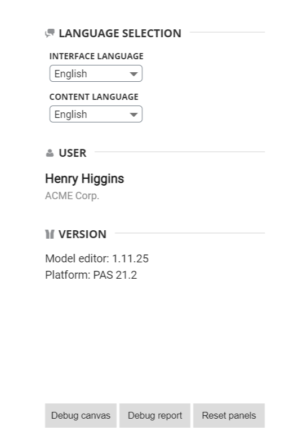The height and width of the screenshot is (448, 285).
Task: Click the Debug canvas button
Action: tap(81, 415)
